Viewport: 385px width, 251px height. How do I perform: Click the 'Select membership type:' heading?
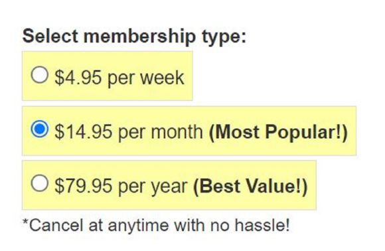coord(134,37)
